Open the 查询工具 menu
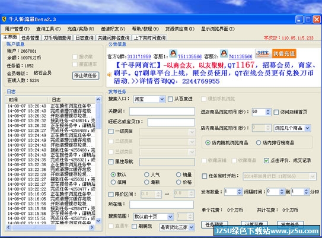This screenshot has width=322, height=238. pos(49,28)
